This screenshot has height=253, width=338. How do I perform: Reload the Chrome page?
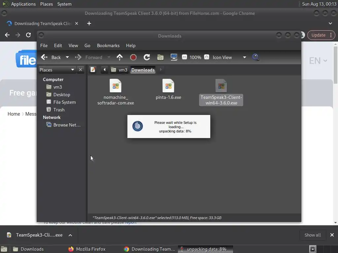(28, 35)
